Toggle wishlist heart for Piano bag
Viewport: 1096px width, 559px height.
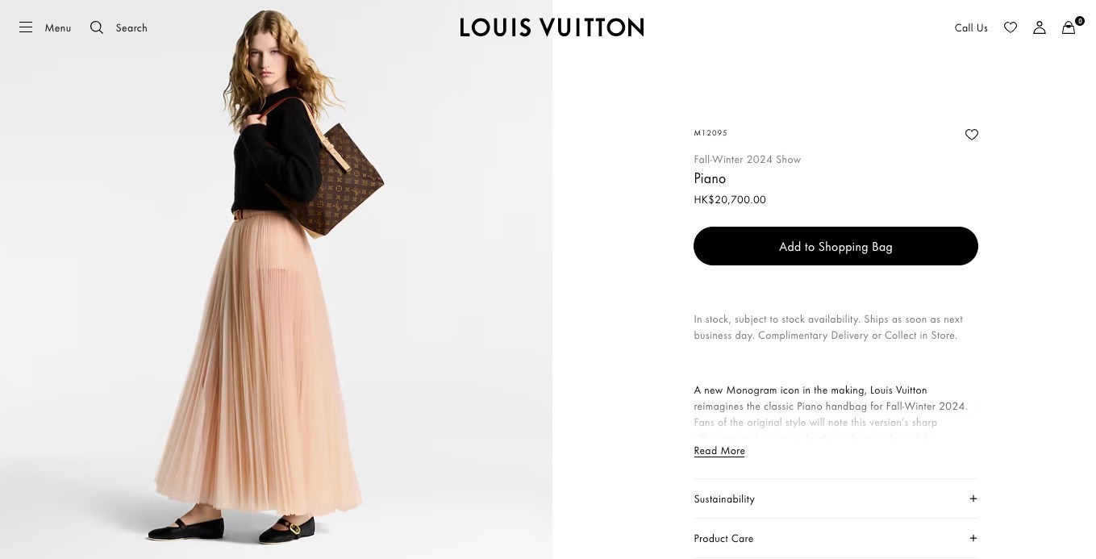pos(972,135)
